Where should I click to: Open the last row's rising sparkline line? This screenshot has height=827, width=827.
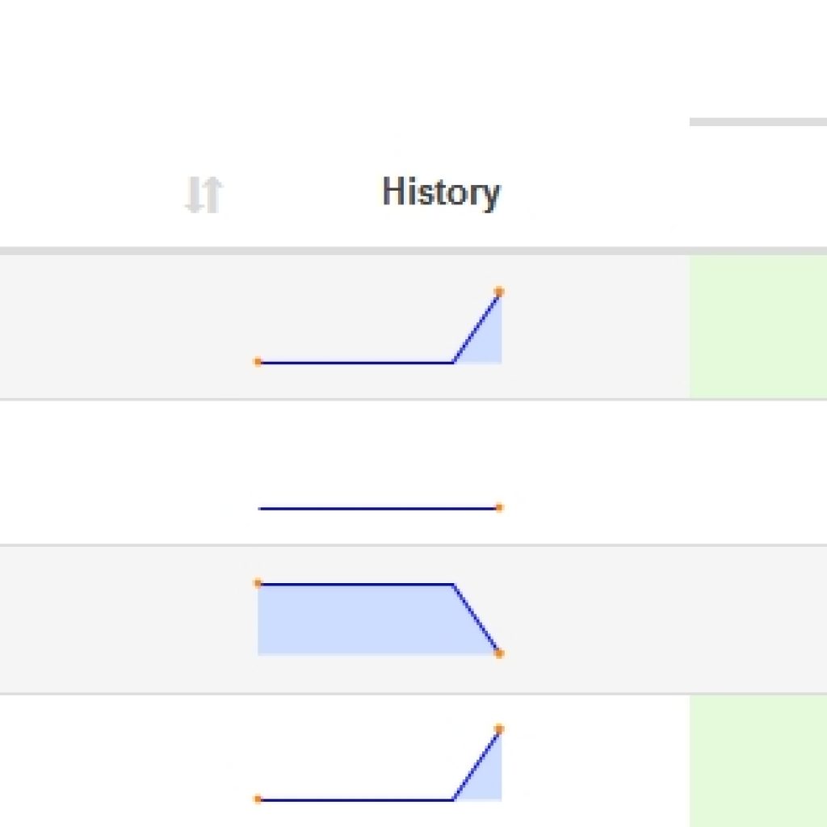pyautogui.click(x=379, y=765)
